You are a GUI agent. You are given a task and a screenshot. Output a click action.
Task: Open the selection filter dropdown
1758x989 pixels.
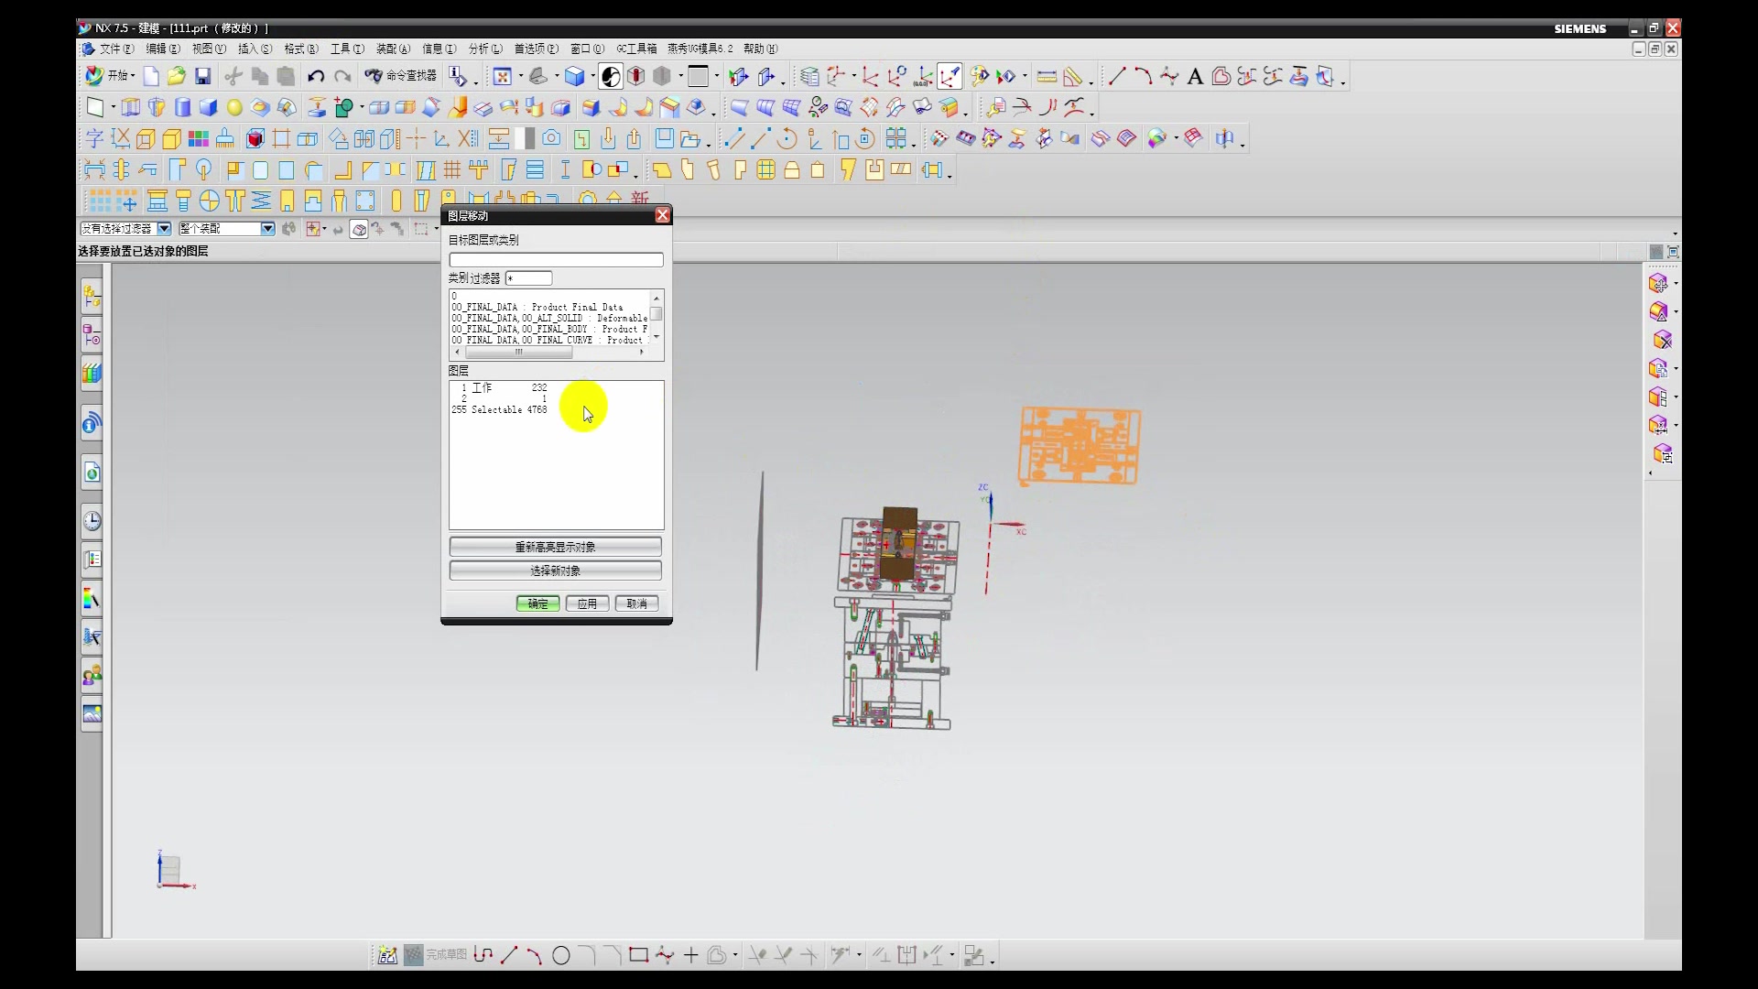click(164, 229)
